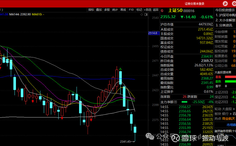Open the 商业航天 hotspot link
Screen dimensions: 236x146
click(x=228, y=119)
